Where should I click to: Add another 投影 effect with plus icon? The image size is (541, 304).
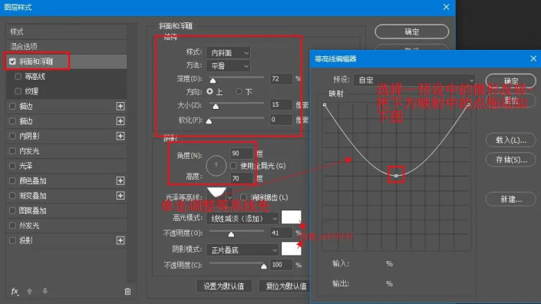pyautogui.click(x=120, y=240)
